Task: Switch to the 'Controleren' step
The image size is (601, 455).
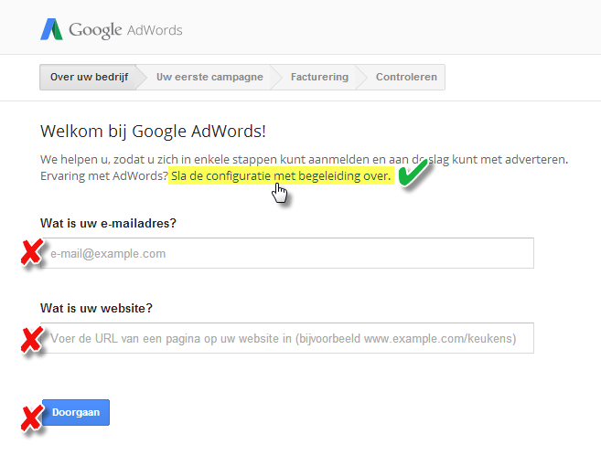Action: (x=406, y=77)
